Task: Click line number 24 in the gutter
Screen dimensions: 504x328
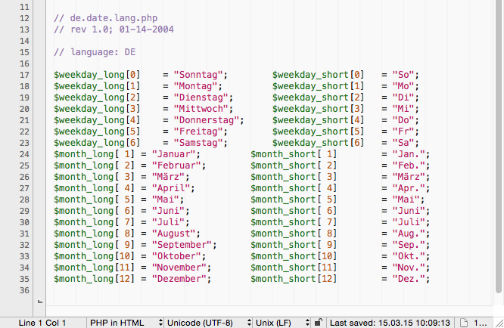Action: (23, 154)
